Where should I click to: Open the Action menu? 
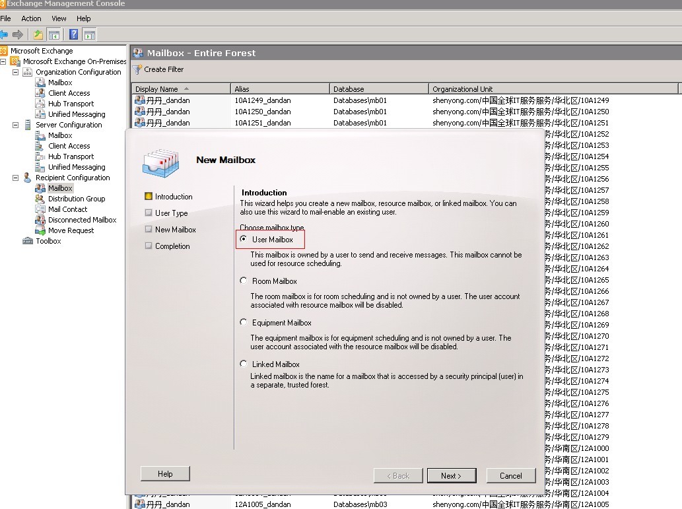pos(31,18)
